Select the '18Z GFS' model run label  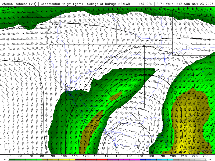[x=145, y=4]
